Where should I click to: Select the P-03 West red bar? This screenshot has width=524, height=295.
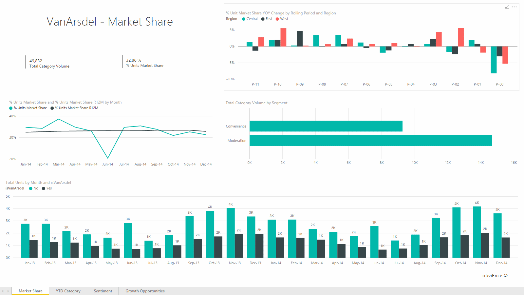(439, 39)
